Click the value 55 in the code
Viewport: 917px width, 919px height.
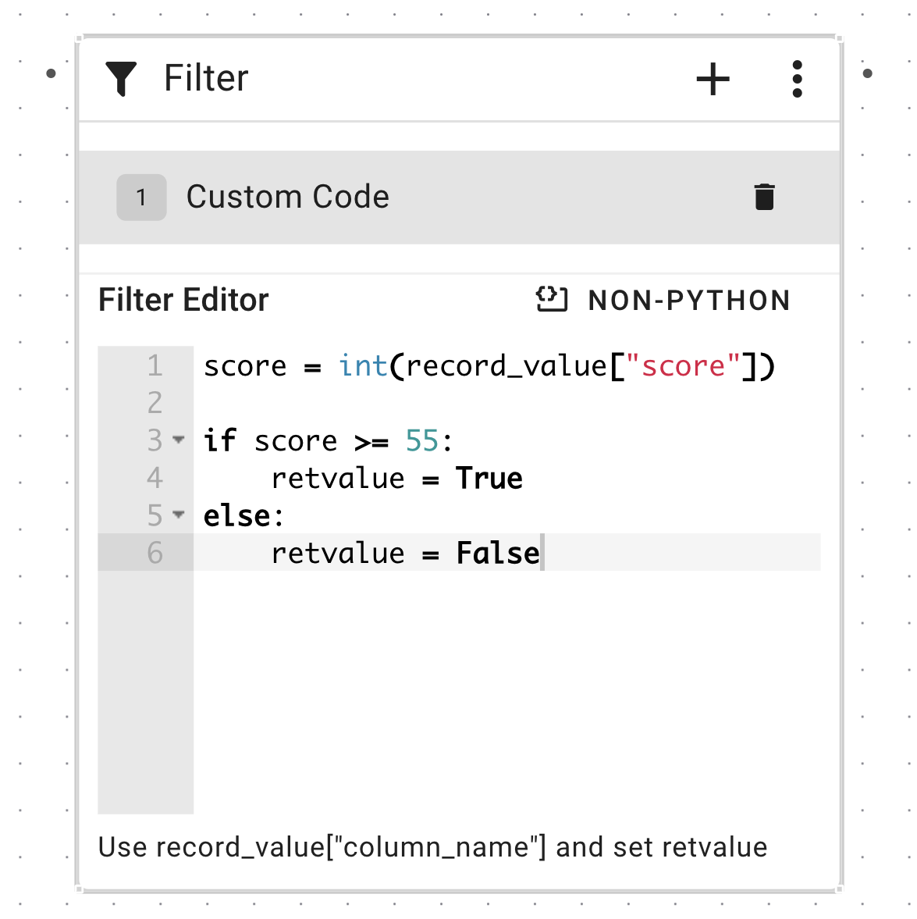click(x=422, y=441)
